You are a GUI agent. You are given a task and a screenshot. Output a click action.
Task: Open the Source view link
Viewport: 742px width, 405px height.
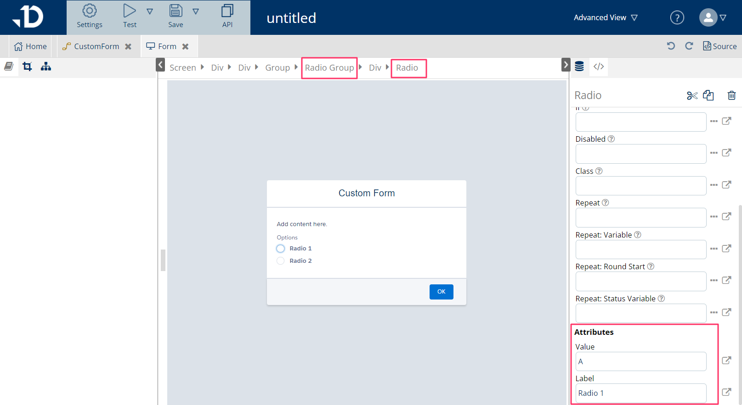click(720, 46)
